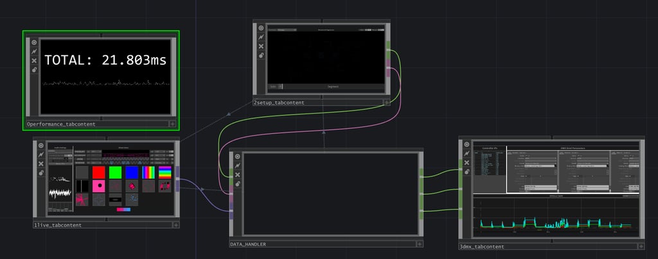Viewport: 658px width, 259px height.
Task: Expand plus button beside 0performance_tabcontent name
Action: click(172, 124)
